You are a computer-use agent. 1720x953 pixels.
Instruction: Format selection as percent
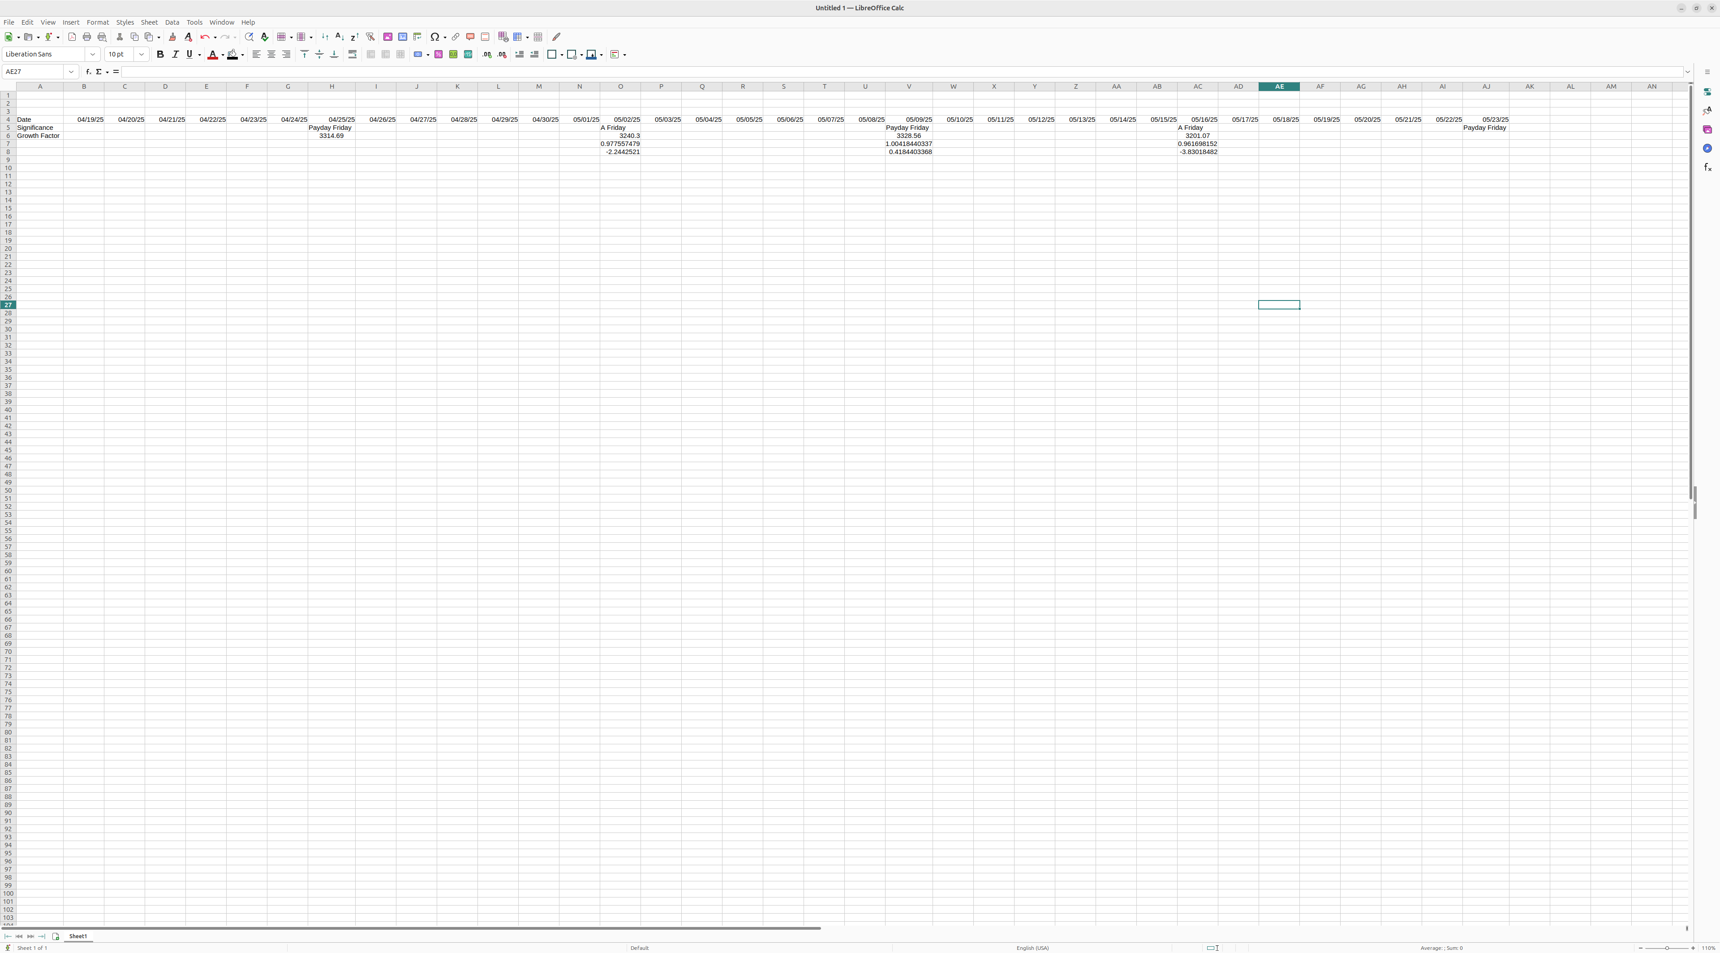click(x=439, y=55)
